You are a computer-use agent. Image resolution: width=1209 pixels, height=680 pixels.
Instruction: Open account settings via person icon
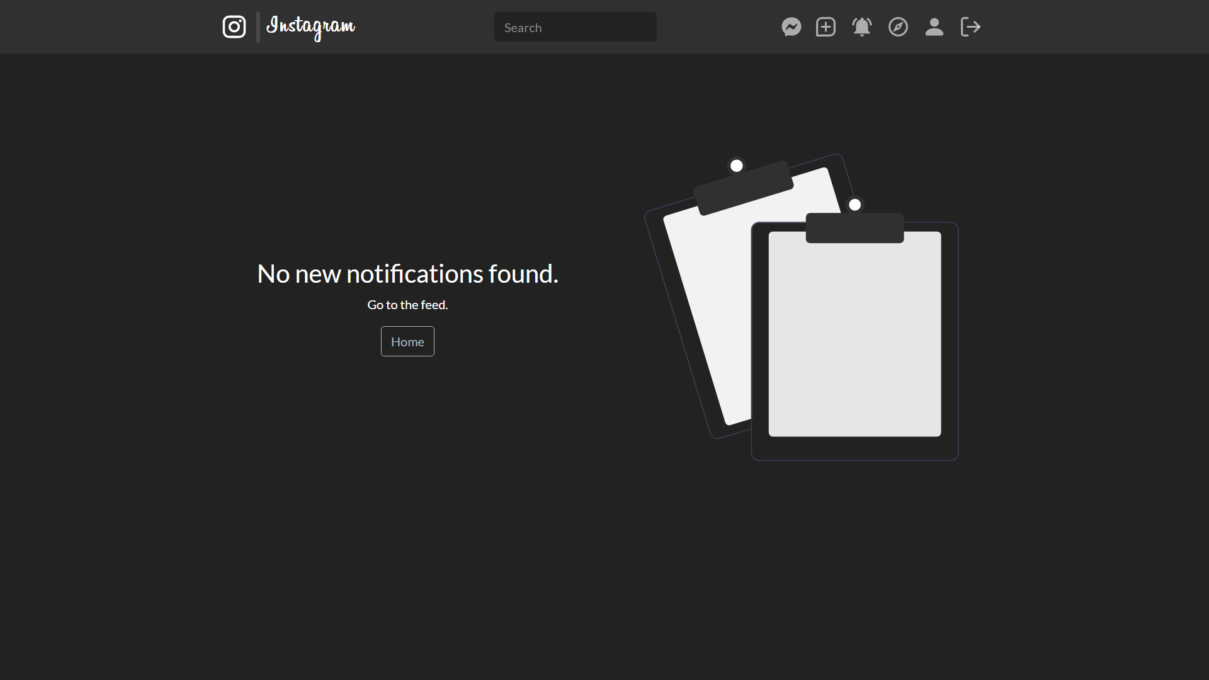point(934,26)
